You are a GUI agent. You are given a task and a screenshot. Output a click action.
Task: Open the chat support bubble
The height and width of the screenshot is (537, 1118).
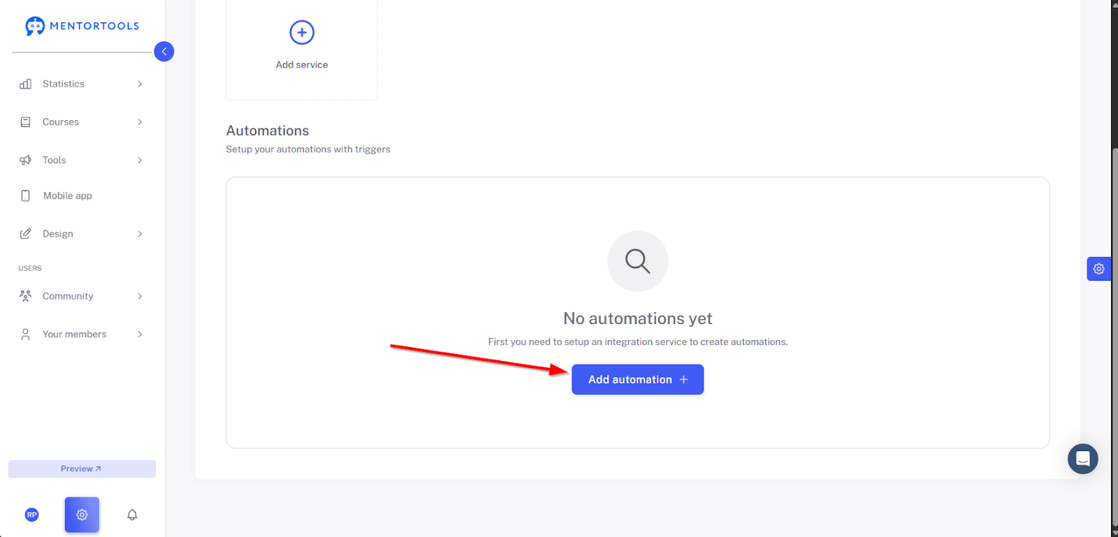(1082, 459)
